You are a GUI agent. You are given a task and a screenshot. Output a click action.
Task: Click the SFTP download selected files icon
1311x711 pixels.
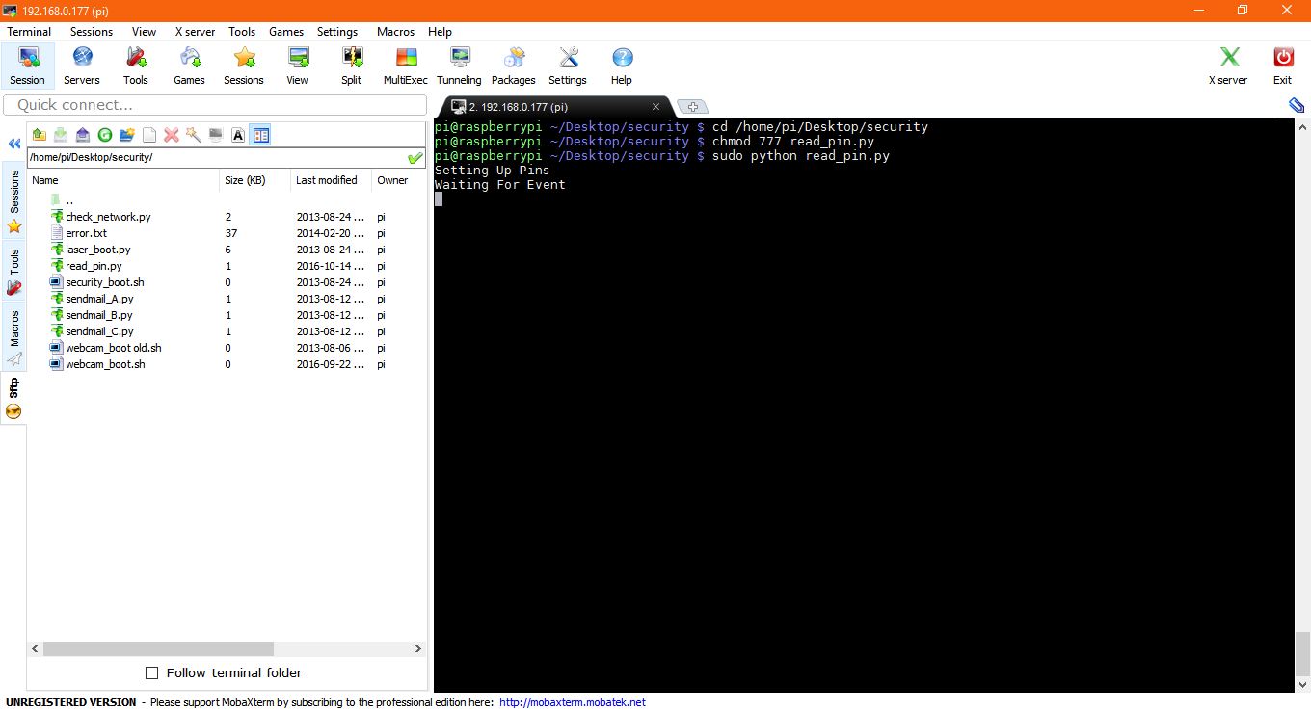tap(61, 135)
